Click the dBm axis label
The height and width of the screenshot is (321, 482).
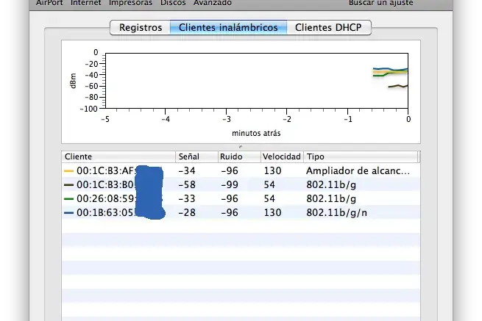click(73, 81)
